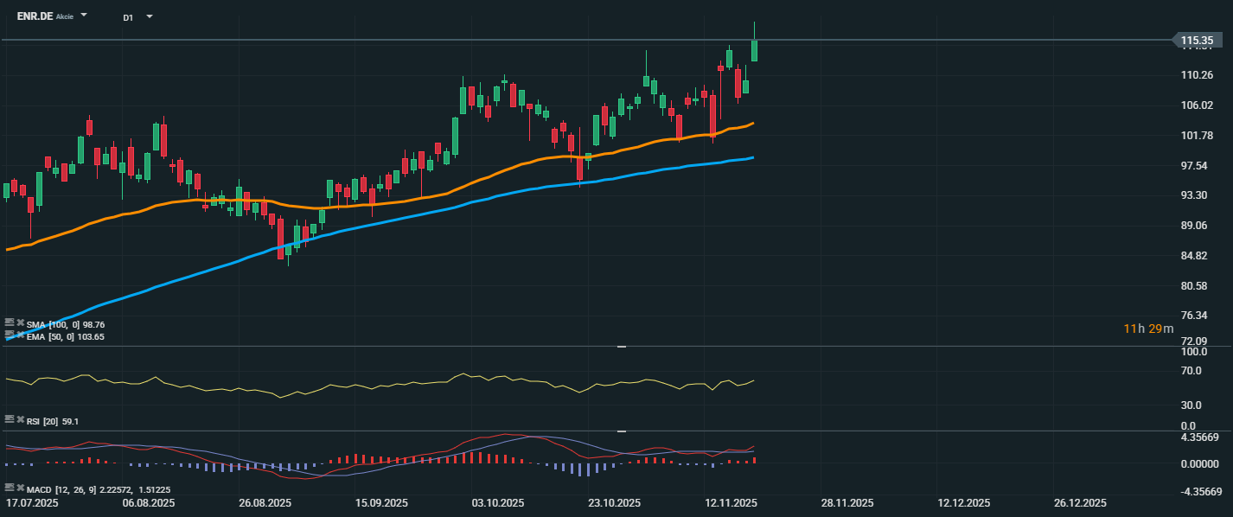Remove the RSI indicator with its X icon
This screenshot has height=517, width=1233.
[x=21, y=419]
